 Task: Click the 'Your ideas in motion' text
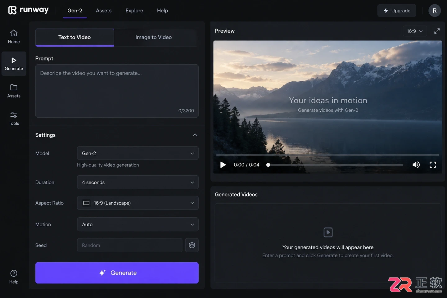[x=328, y=100]
